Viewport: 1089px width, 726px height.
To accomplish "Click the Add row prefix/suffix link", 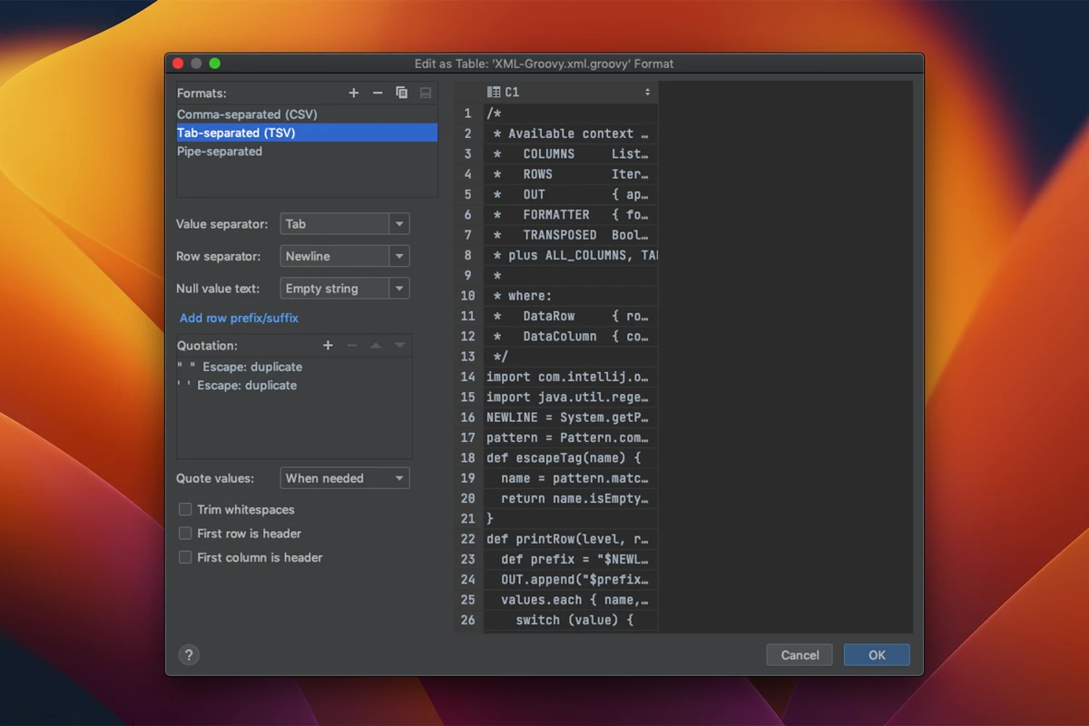I will point(239,318).
